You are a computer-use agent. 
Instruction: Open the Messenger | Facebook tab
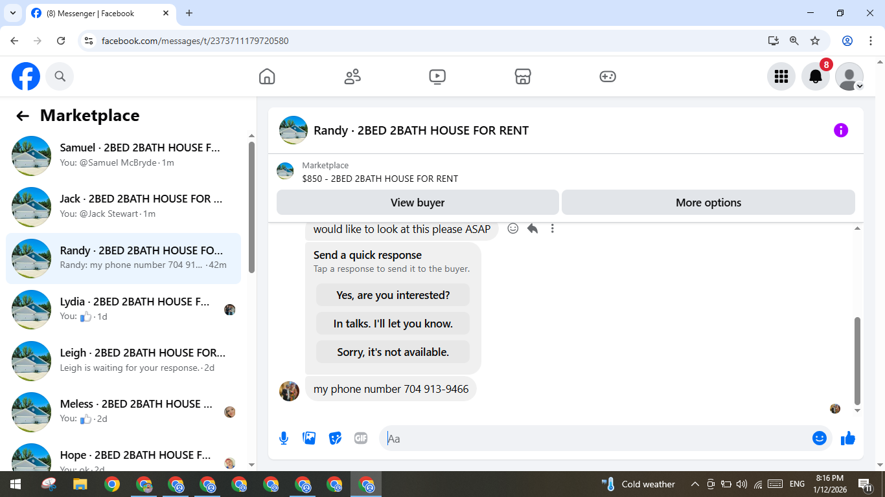[101, 13]
